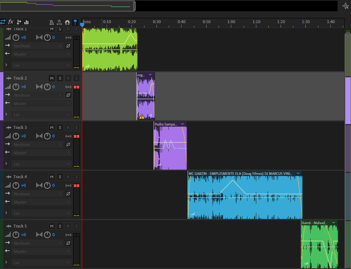Click the polarity reverse icon on Track 3

click(x=68, y=144)
